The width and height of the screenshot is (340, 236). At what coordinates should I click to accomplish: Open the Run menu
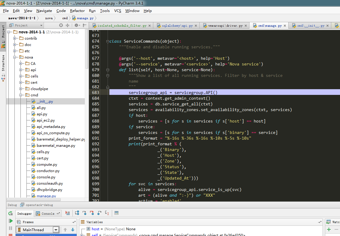(x=92, y=11)
